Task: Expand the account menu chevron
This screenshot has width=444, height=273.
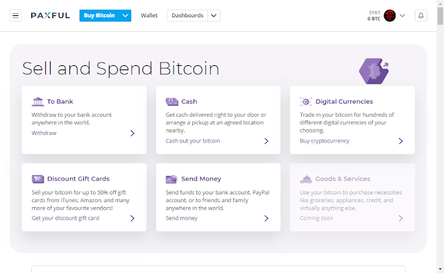Action: (402, 15)
